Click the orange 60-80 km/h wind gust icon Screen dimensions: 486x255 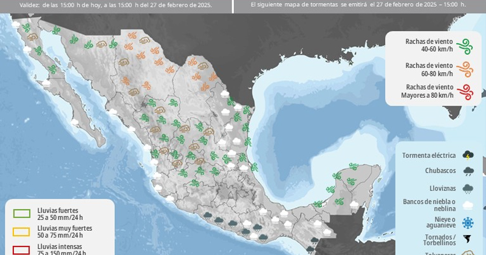(466, 69)
